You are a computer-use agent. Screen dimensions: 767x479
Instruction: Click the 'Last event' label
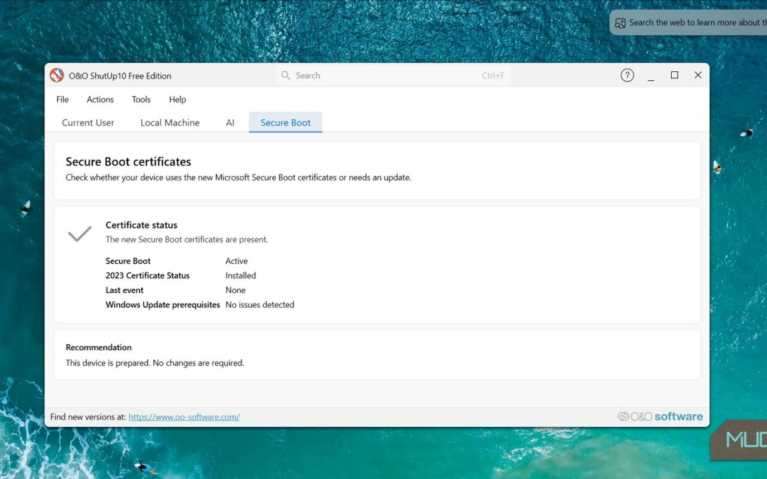pos(125,290)
